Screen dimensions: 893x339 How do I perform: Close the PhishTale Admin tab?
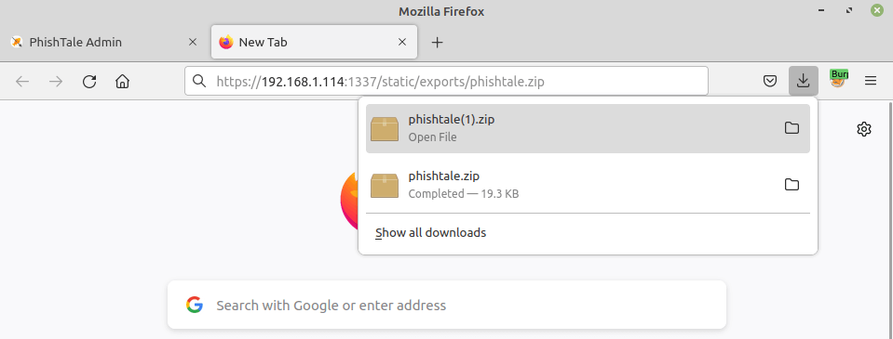point(193,42)
